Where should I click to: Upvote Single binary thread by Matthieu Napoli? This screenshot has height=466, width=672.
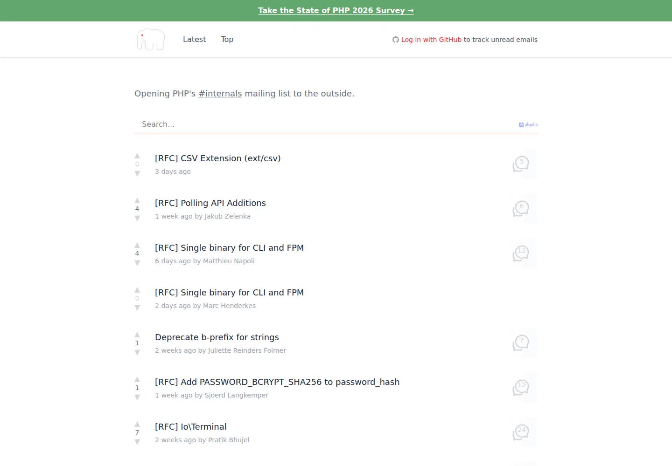point(137,245)
